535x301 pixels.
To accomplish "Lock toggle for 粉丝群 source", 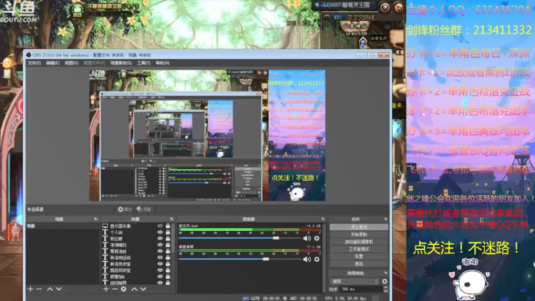I will 168,239.
